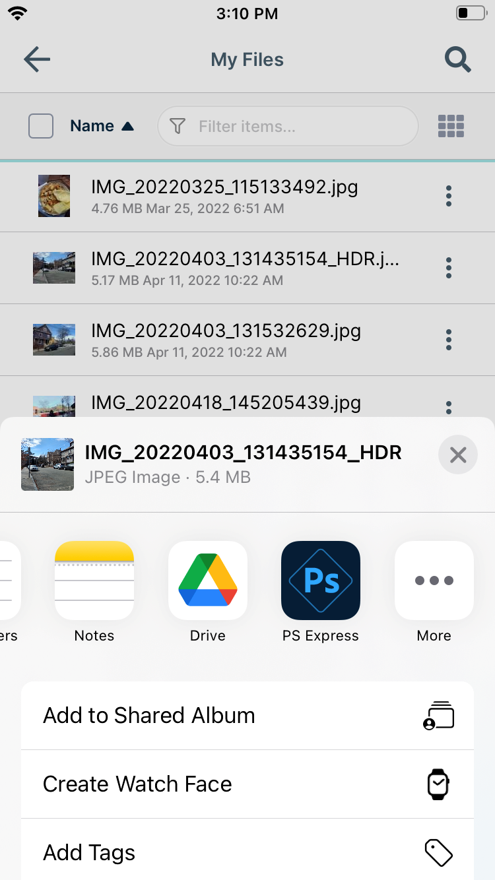
Task: Click the Filter items input field
Action: click(x=297, y=126)
